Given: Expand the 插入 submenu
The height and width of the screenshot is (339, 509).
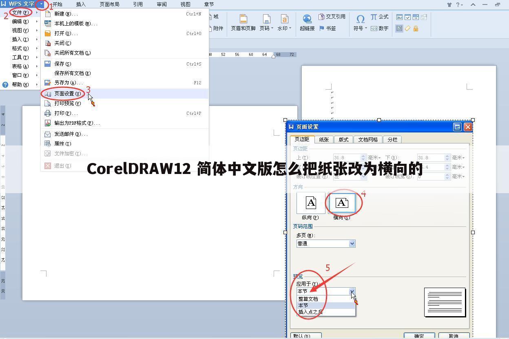Looking at the screenshot, I should click(x=37, y=40).
